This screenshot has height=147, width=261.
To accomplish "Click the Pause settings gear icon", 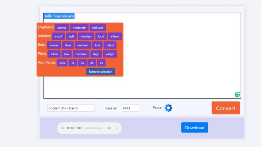I will click(x=168, y=108).
